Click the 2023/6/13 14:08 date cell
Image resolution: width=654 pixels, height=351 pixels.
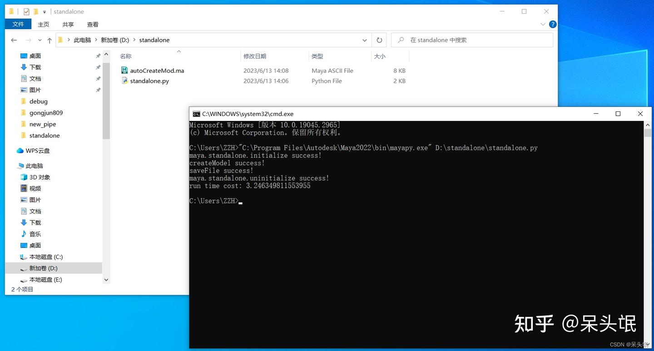click(x=266, y=70)
